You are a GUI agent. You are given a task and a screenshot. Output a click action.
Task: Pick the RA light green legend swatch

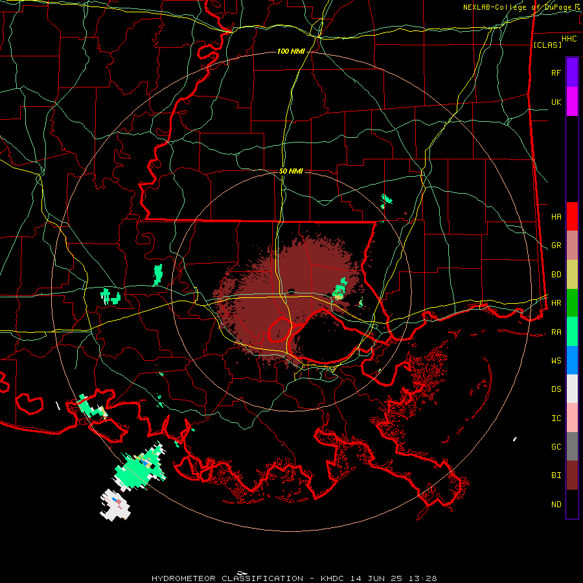coord(572,332)
